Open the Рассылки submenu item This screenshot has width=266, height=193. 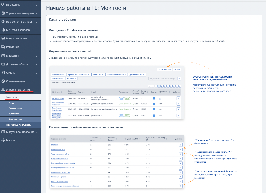(21, 114)
